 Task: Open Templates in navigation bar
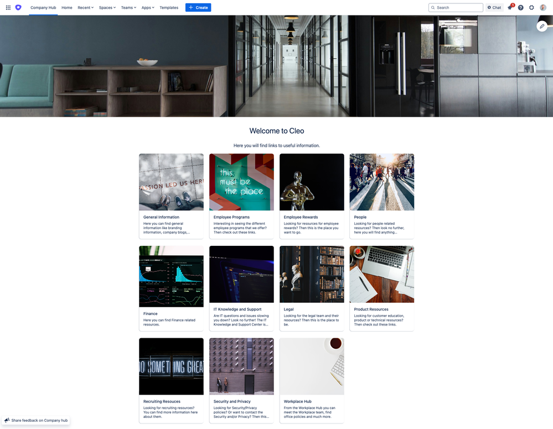169,7
